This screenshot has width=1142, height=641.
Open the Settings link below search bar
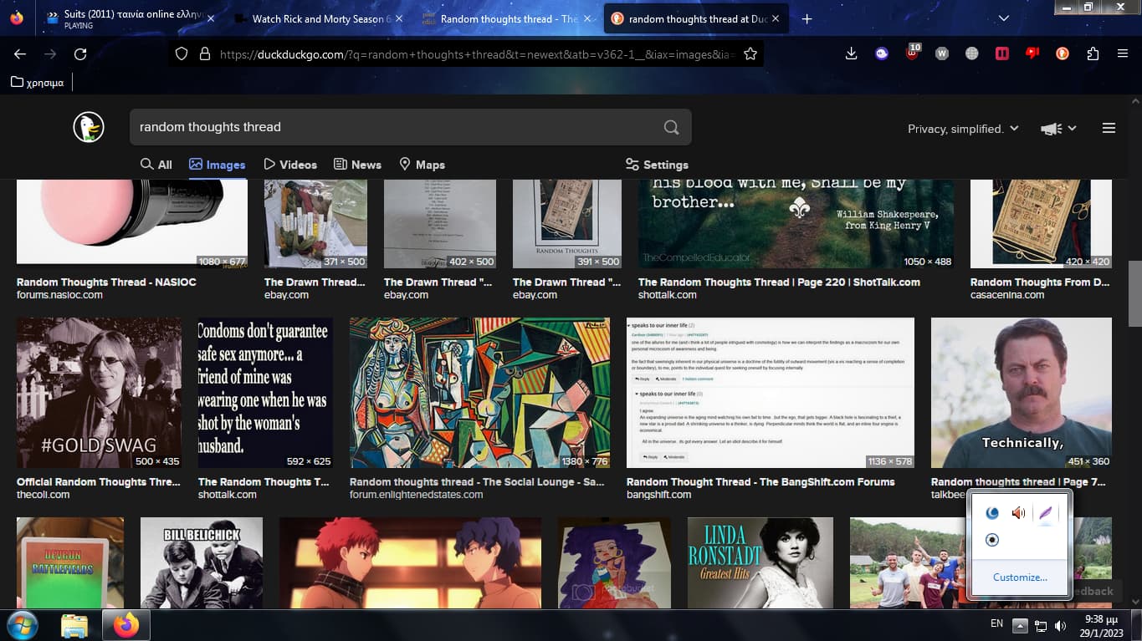click(657, 165)
